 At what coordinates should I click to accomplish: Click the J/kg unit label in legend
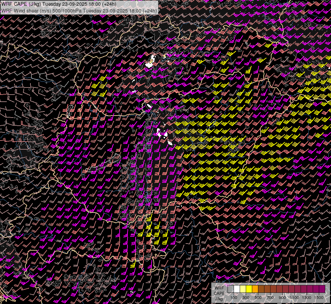(219, 299)
